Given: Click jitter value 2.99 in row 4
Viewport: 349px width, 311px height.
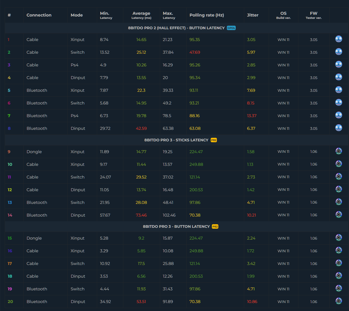Looking at the screenshot, I should [x=251, y=78].
